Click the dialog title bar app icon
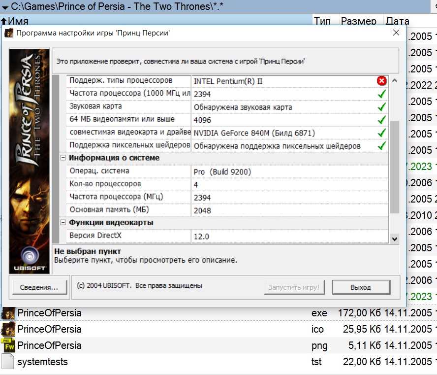The image size is (437, 375). [9, 33]
